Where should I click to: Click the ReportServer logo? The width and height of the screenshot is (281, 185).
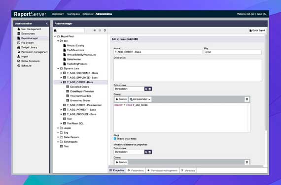(x=30, y=14)
